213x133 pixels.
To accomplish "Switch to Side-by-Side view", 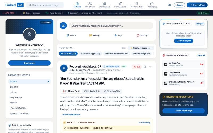I will coord(112,91).
